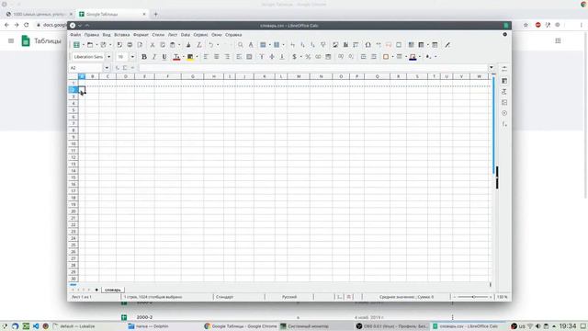Open the Font Size dropdown arrow
Viewport: 588px width, 331px height.
(x=132, y=57)
